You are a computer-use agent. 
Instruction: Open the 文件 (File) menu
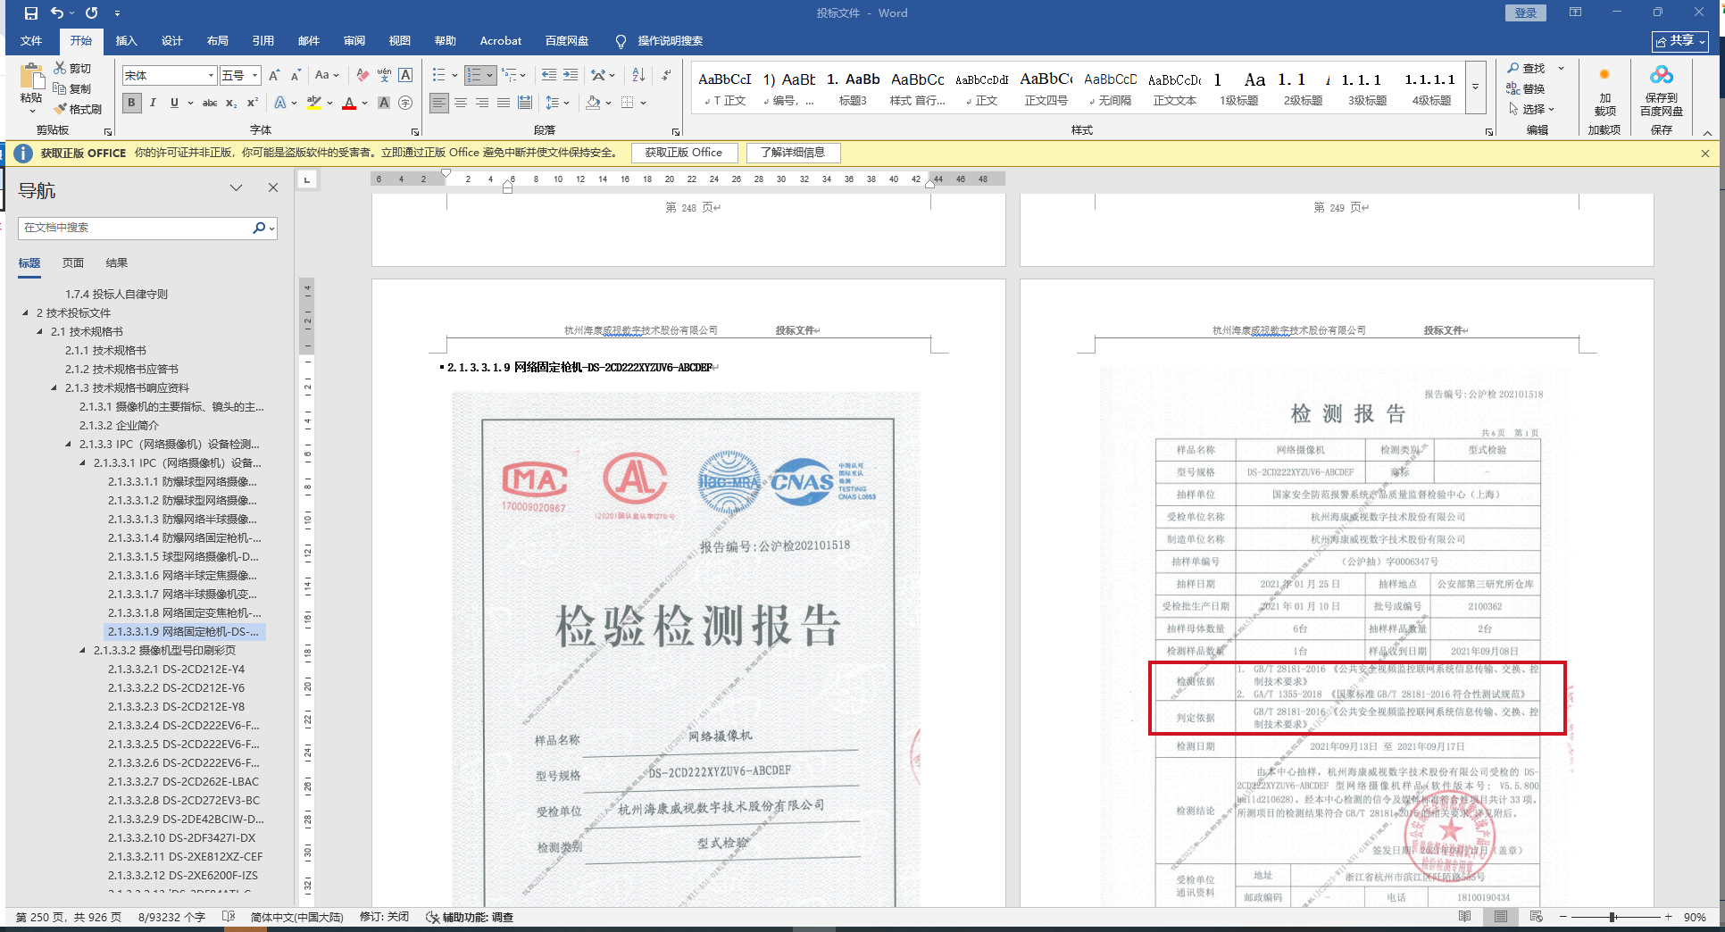(x=31, y=41)
